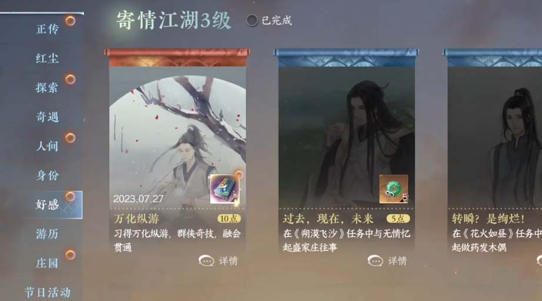Click the 10点 points badge
Image resolution: width=542 pixels, height=301 pixels.
click(x=229, y=218)
